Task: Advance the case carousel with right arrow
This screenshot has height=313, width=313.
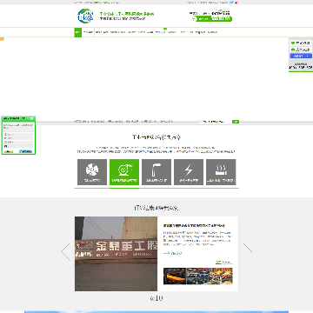Action: coord(247,251)
